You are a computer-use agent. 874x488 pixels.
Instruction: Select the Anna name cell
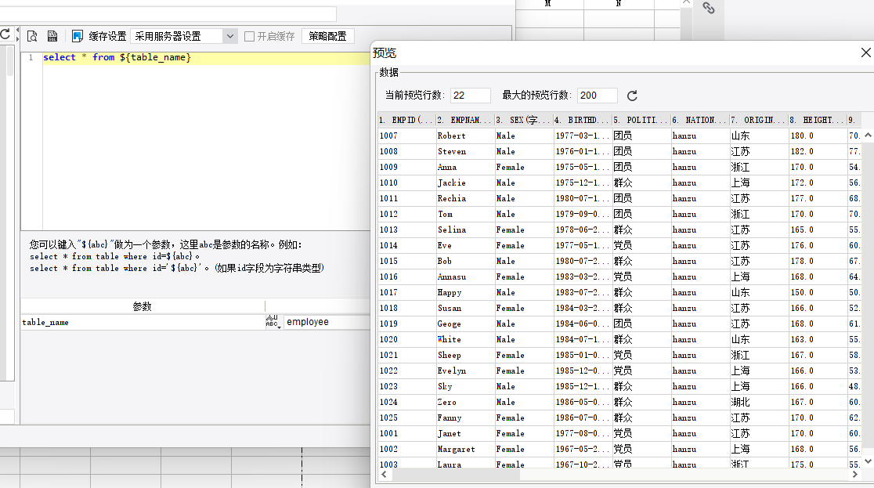(465, 167)
